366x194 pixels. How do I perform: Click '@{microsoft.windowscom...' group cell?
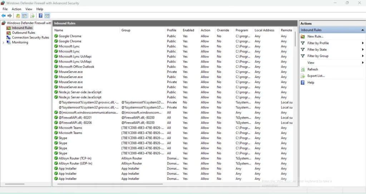coord(142,112)
